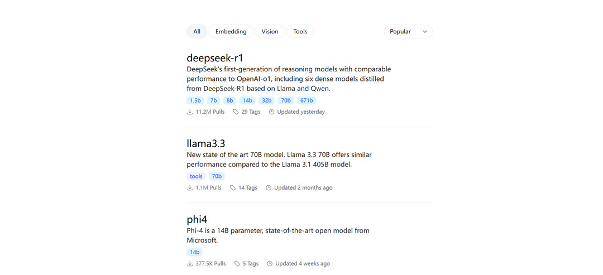Viewport: 603px width, 275px height.
Task: Show only Tools models
Action: coord(300,32)
